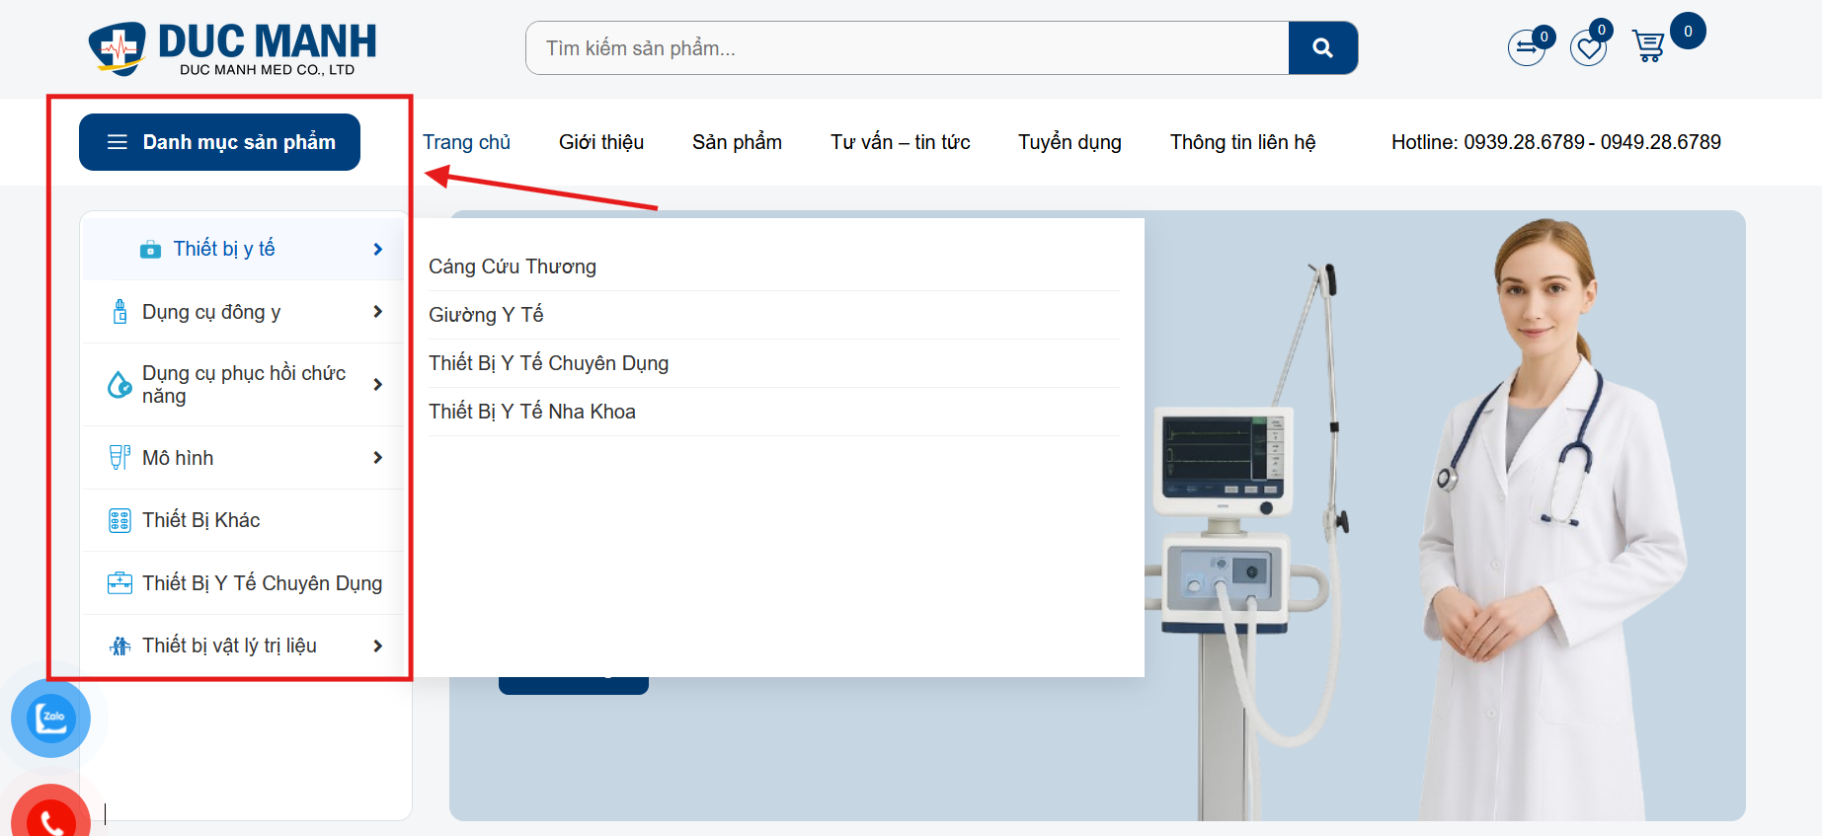Expand the Dụng cụ đông y chevron

pyautogui.click(x=377, y=312)
